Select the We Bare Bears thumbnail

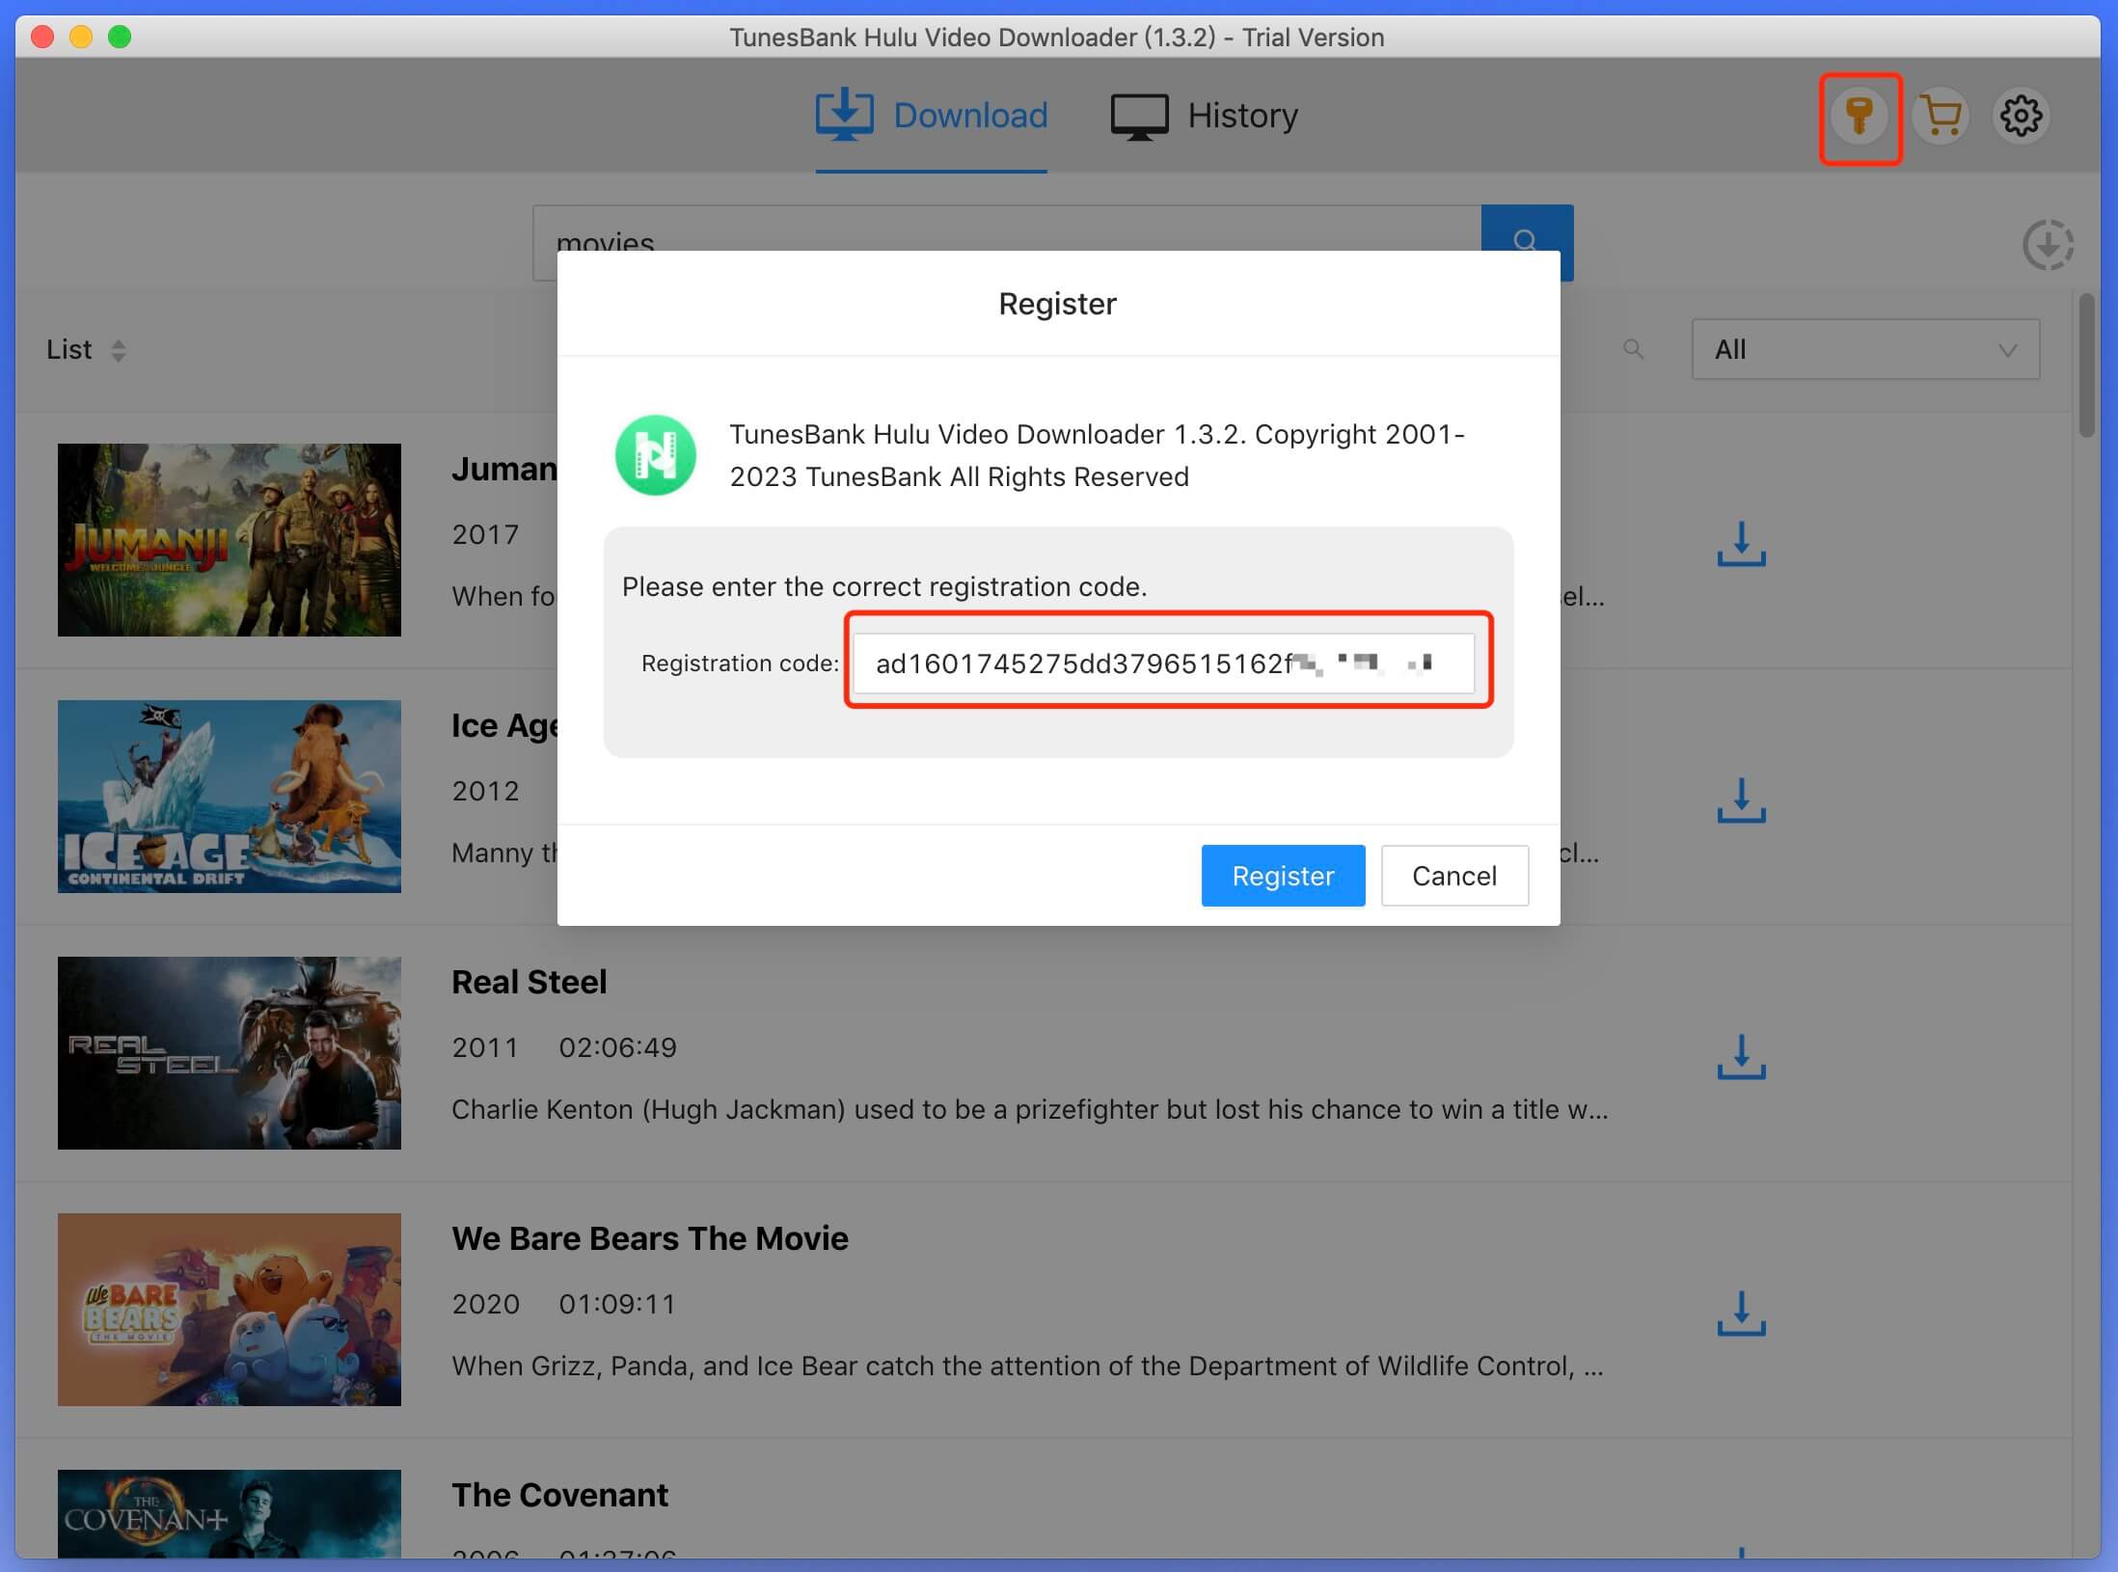[230, 1310]
